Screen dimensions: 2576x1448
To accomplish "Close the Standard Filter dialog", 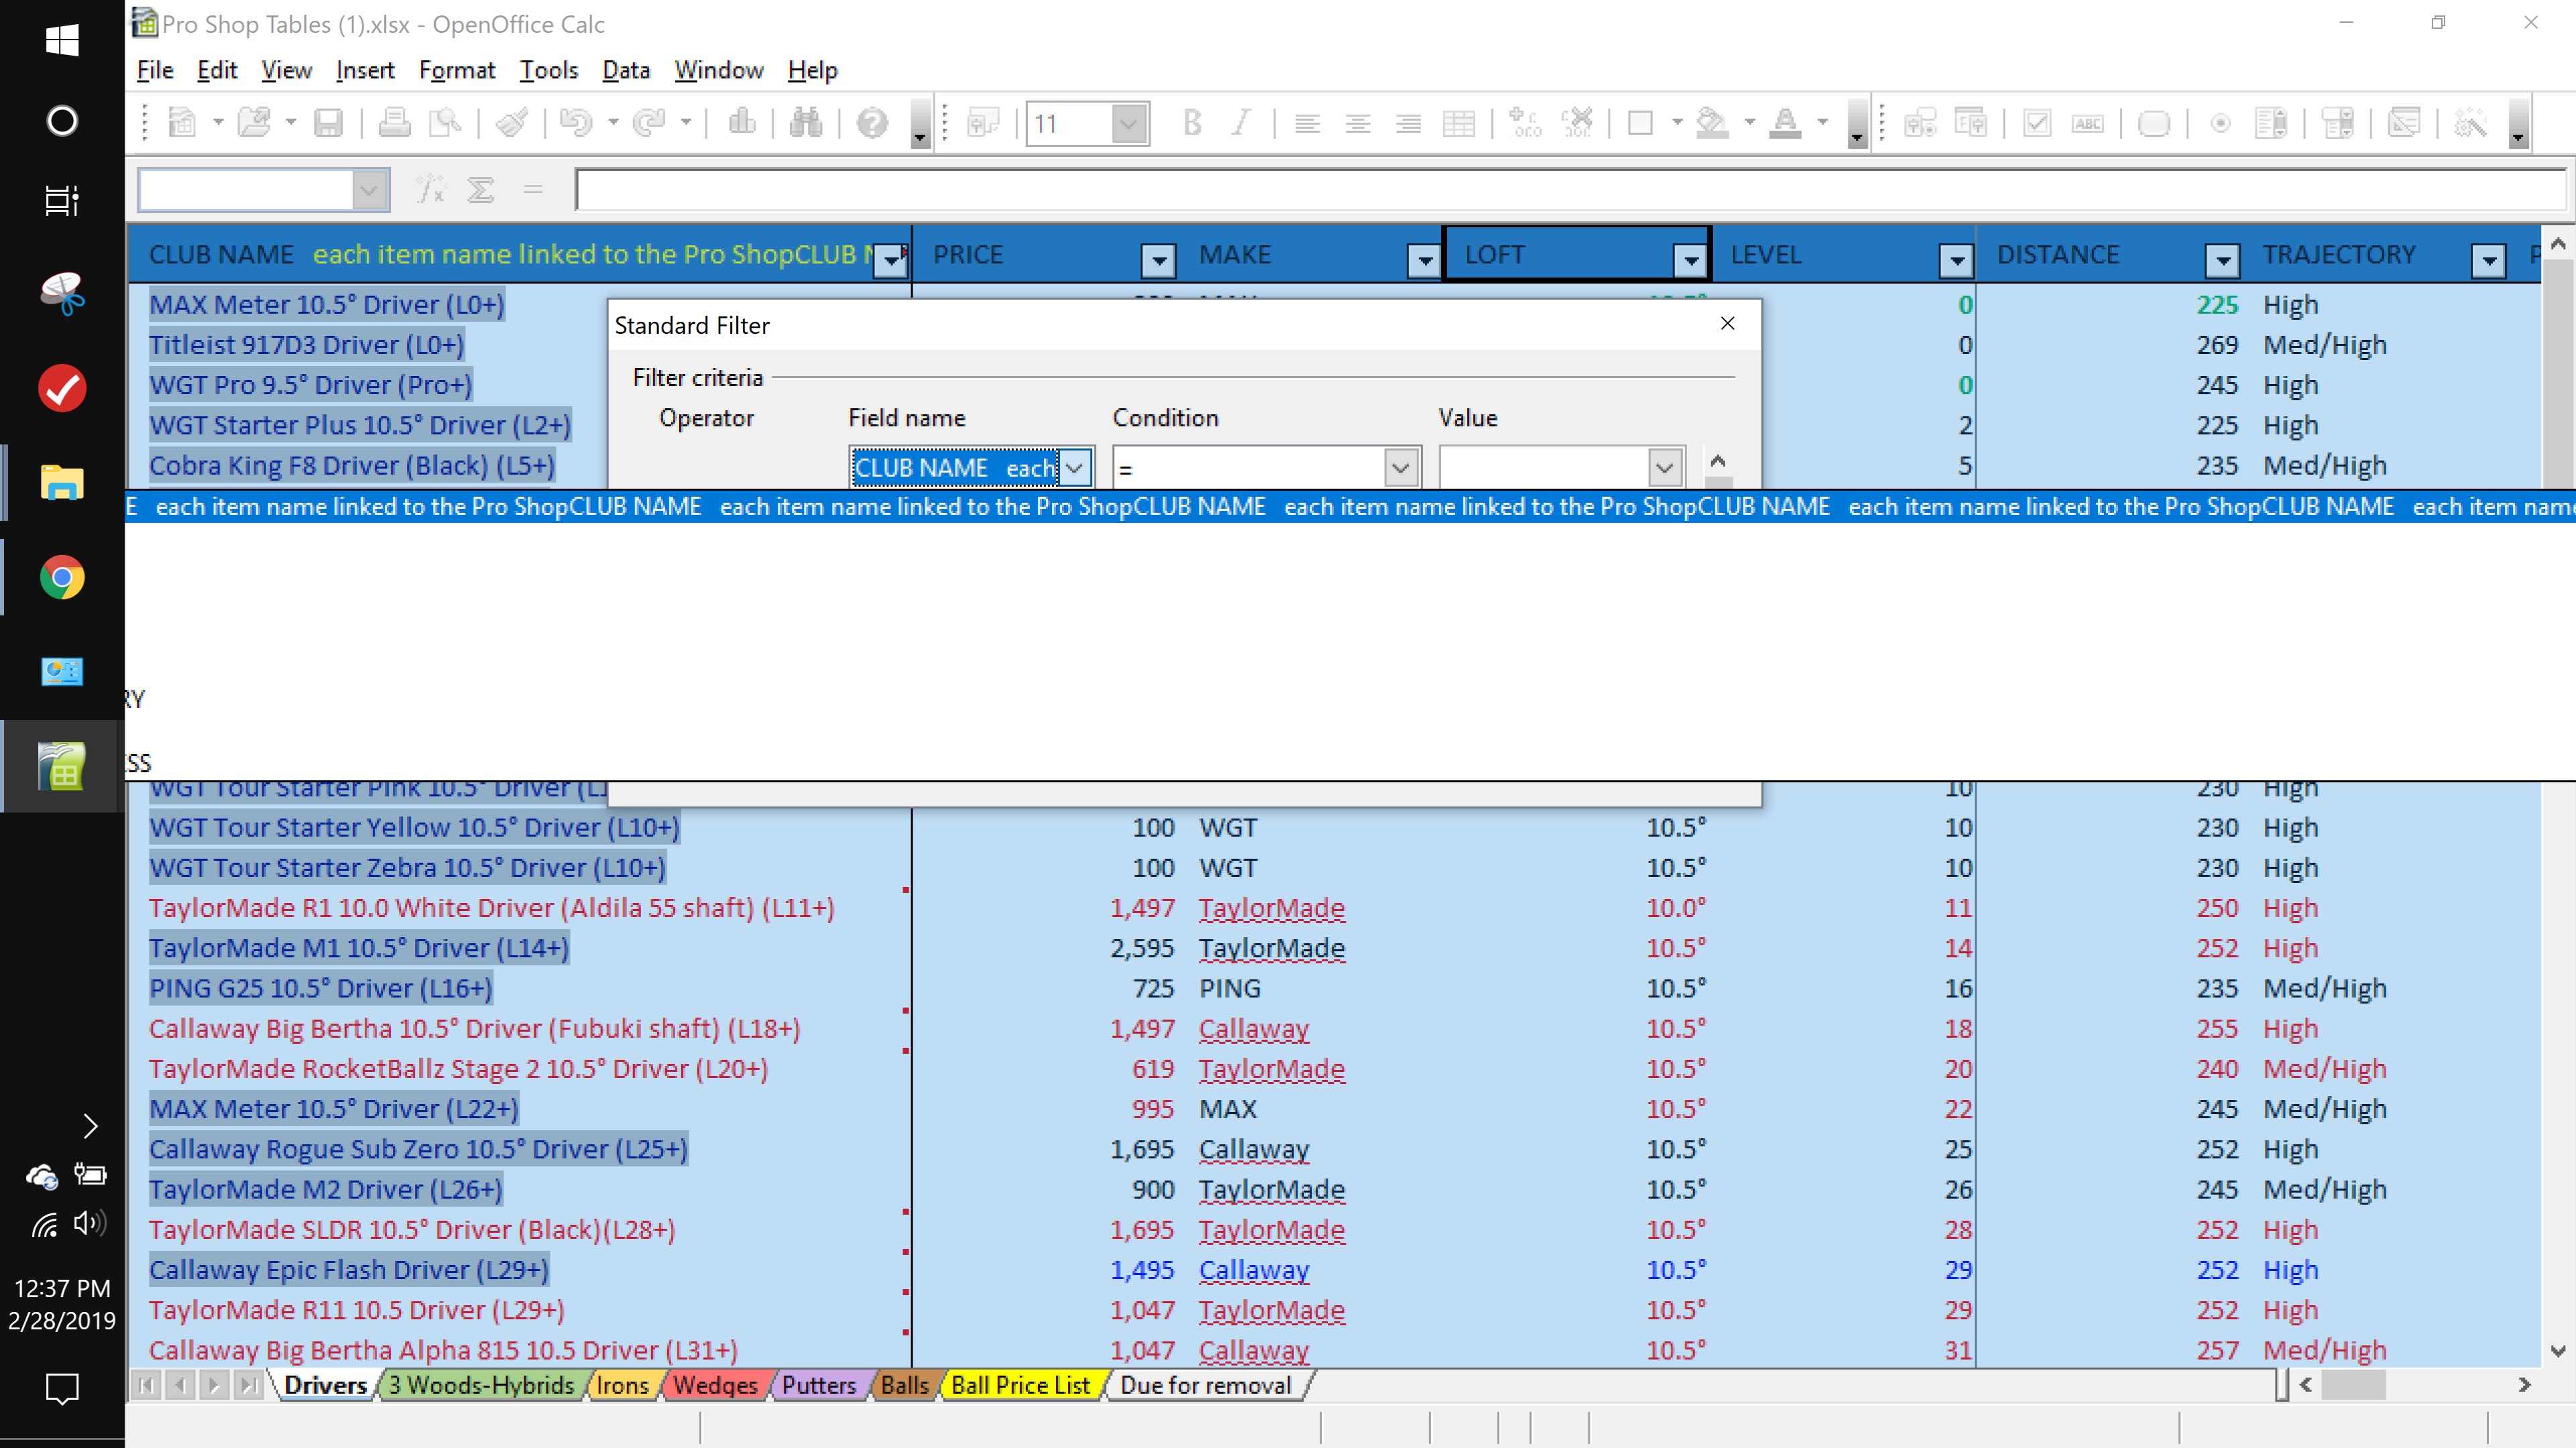I will 1727,323.
